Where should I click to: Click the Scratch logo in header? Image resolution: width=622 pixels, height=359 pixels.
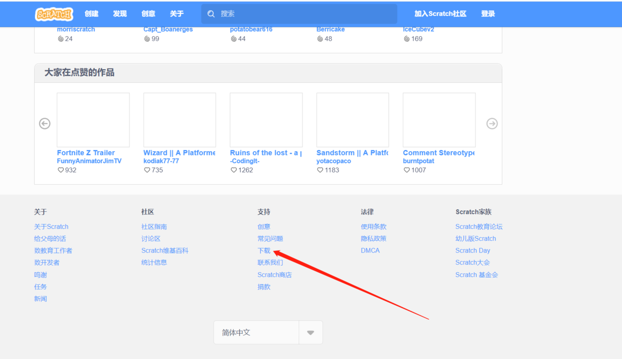[x=54, y=14]
